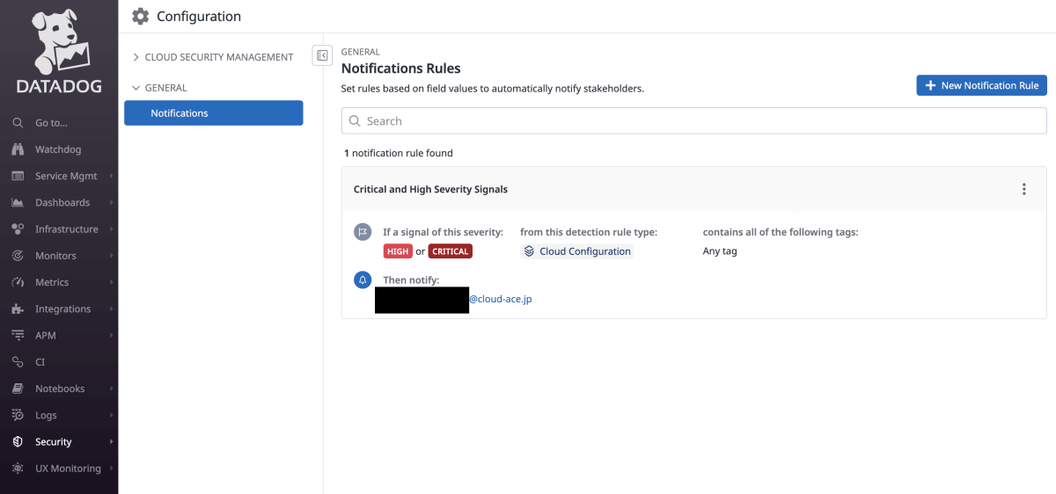Click the bell notify icon
Screen dimensions: 1056x494
362,280
